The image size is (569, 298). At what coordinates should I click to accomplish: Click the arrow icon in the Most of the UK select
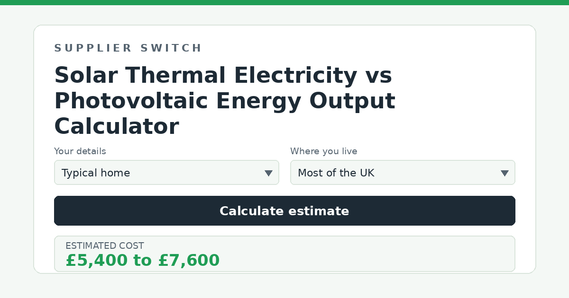tap(505, 173)
